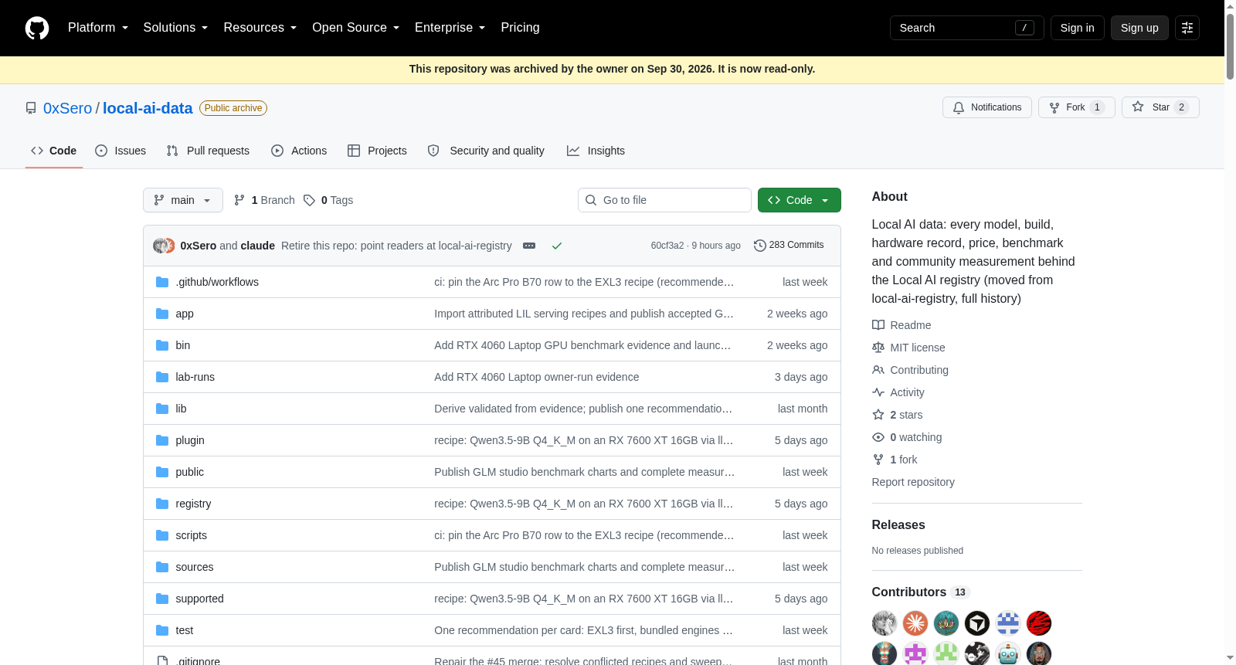Open the Security and quality tab
The height and width of the screenshot is (665, 1236).
486,151
